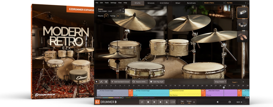Switch to the Grid Editor tab

tap(164, 3)
